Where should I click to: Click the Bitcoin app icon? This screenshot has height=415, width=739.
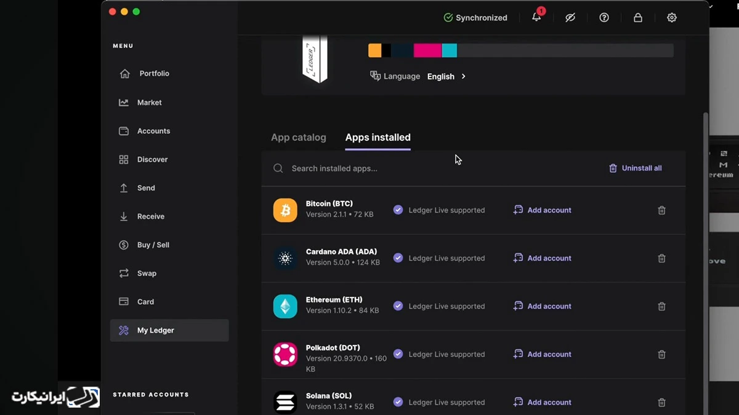click(x=285, y=210)
